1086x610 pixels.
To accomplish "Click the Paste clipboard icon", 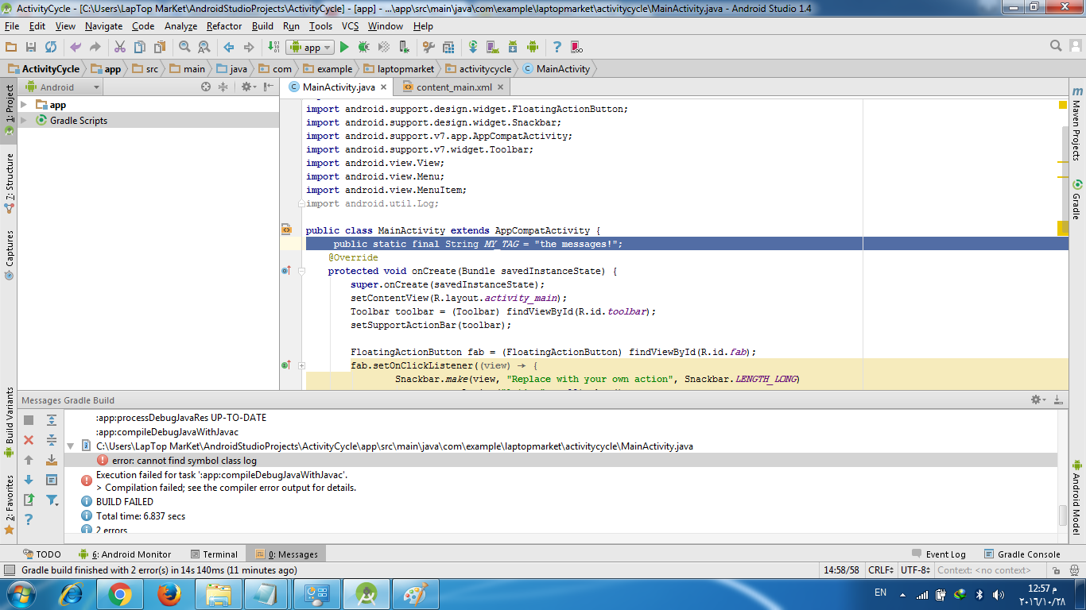I will point(160,47).
